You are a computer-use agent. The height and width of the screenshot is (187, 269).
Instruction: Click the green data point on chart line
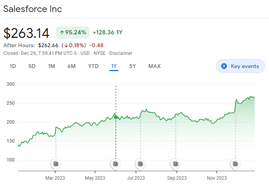116,117
